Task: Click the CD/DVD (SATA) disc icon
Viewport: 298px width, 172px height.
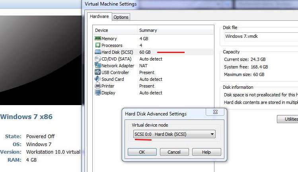Action: click(98, 59)
